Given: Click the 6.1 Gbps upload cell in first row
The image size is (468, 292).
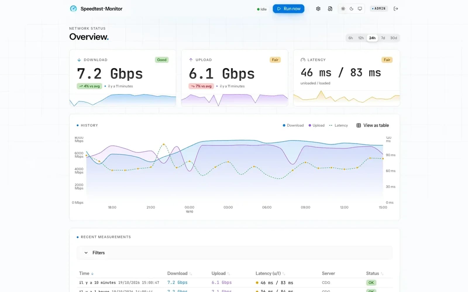Looking at the screenshot, I should pos(221,283).
